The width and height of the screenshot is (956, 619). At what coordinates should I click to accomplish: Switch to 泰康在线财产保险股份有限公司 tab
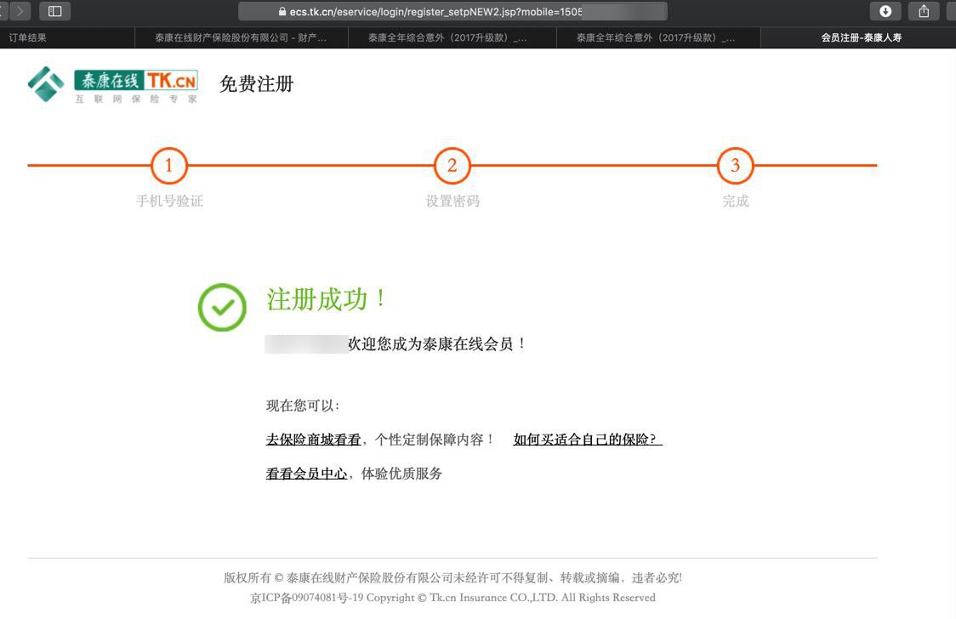[x=241, y=37]
